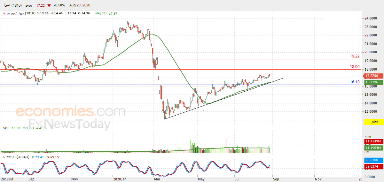This screenshot has width=384, height=182.
Task: Click the FxNewsToday watermark logo
Action: coord(69,124)
